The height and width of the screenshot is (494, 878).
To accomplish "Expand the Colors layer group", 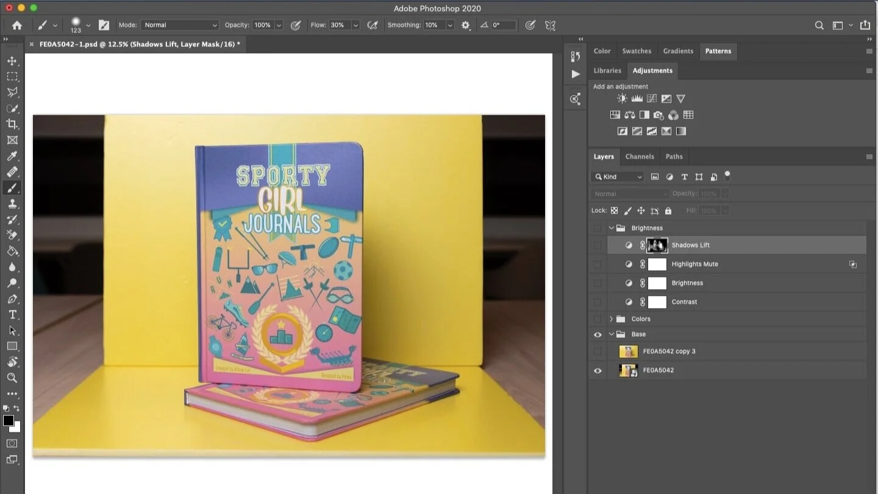I will 611,319.
